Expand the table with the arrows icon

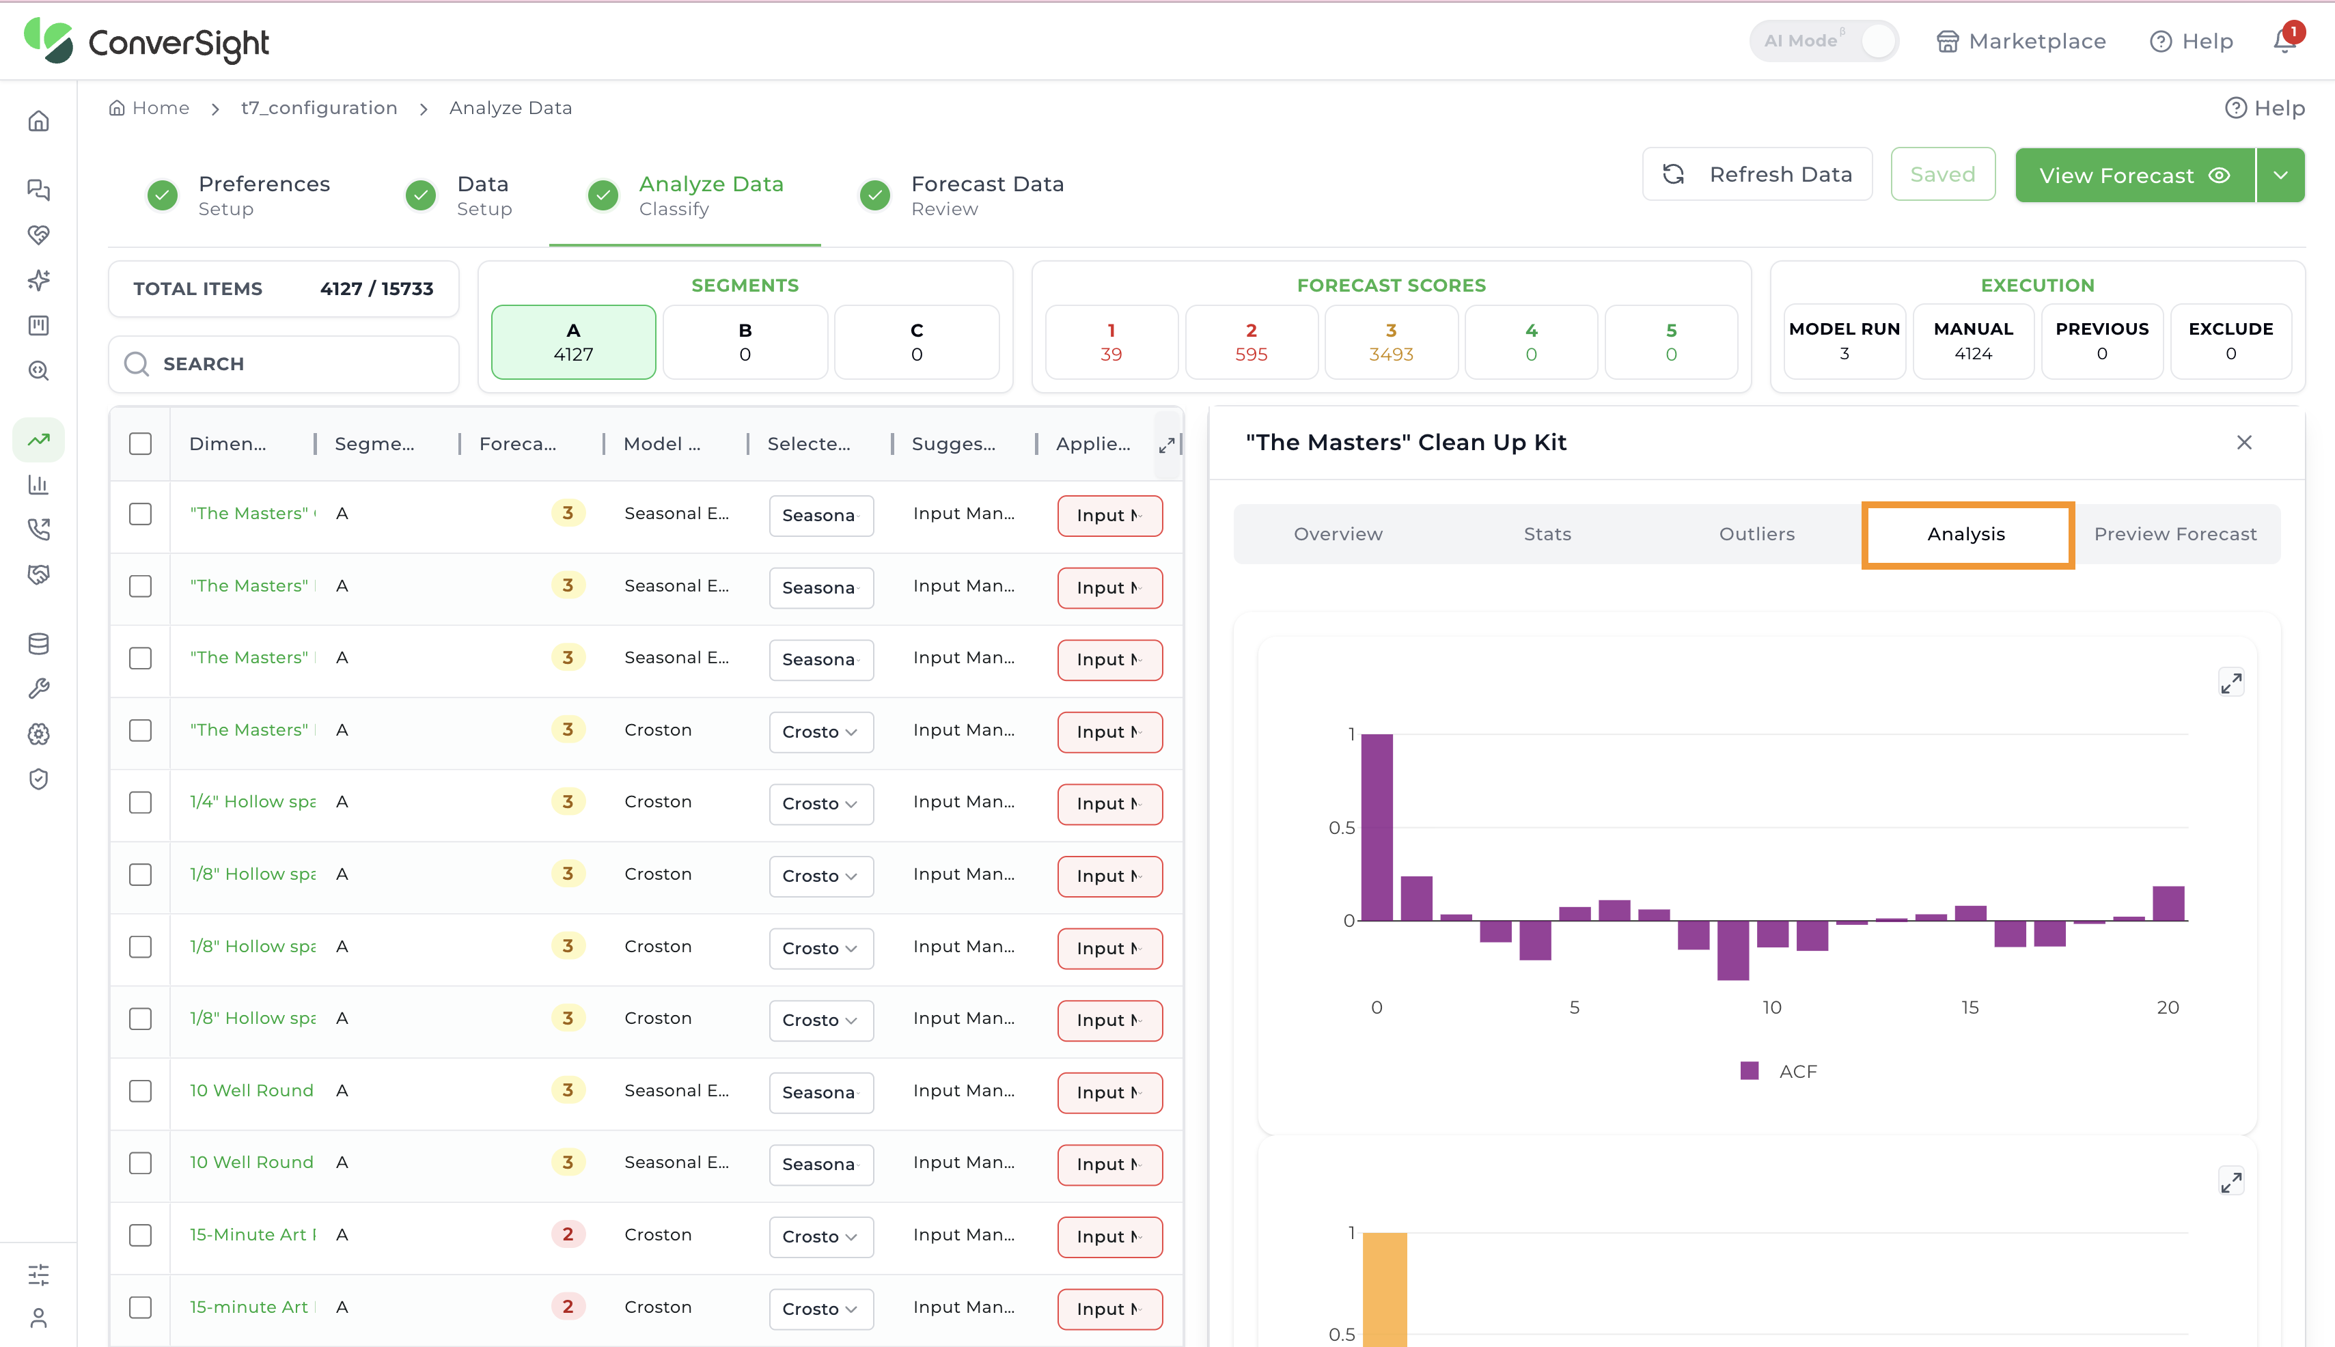click(x=1167, y=445)
